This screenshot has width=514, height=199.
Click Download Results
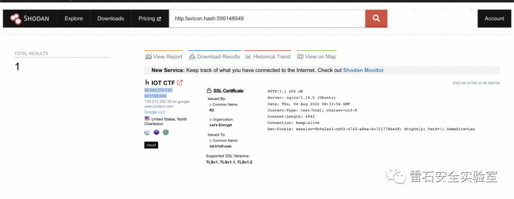pyautogui.click(x=214, y=57)
